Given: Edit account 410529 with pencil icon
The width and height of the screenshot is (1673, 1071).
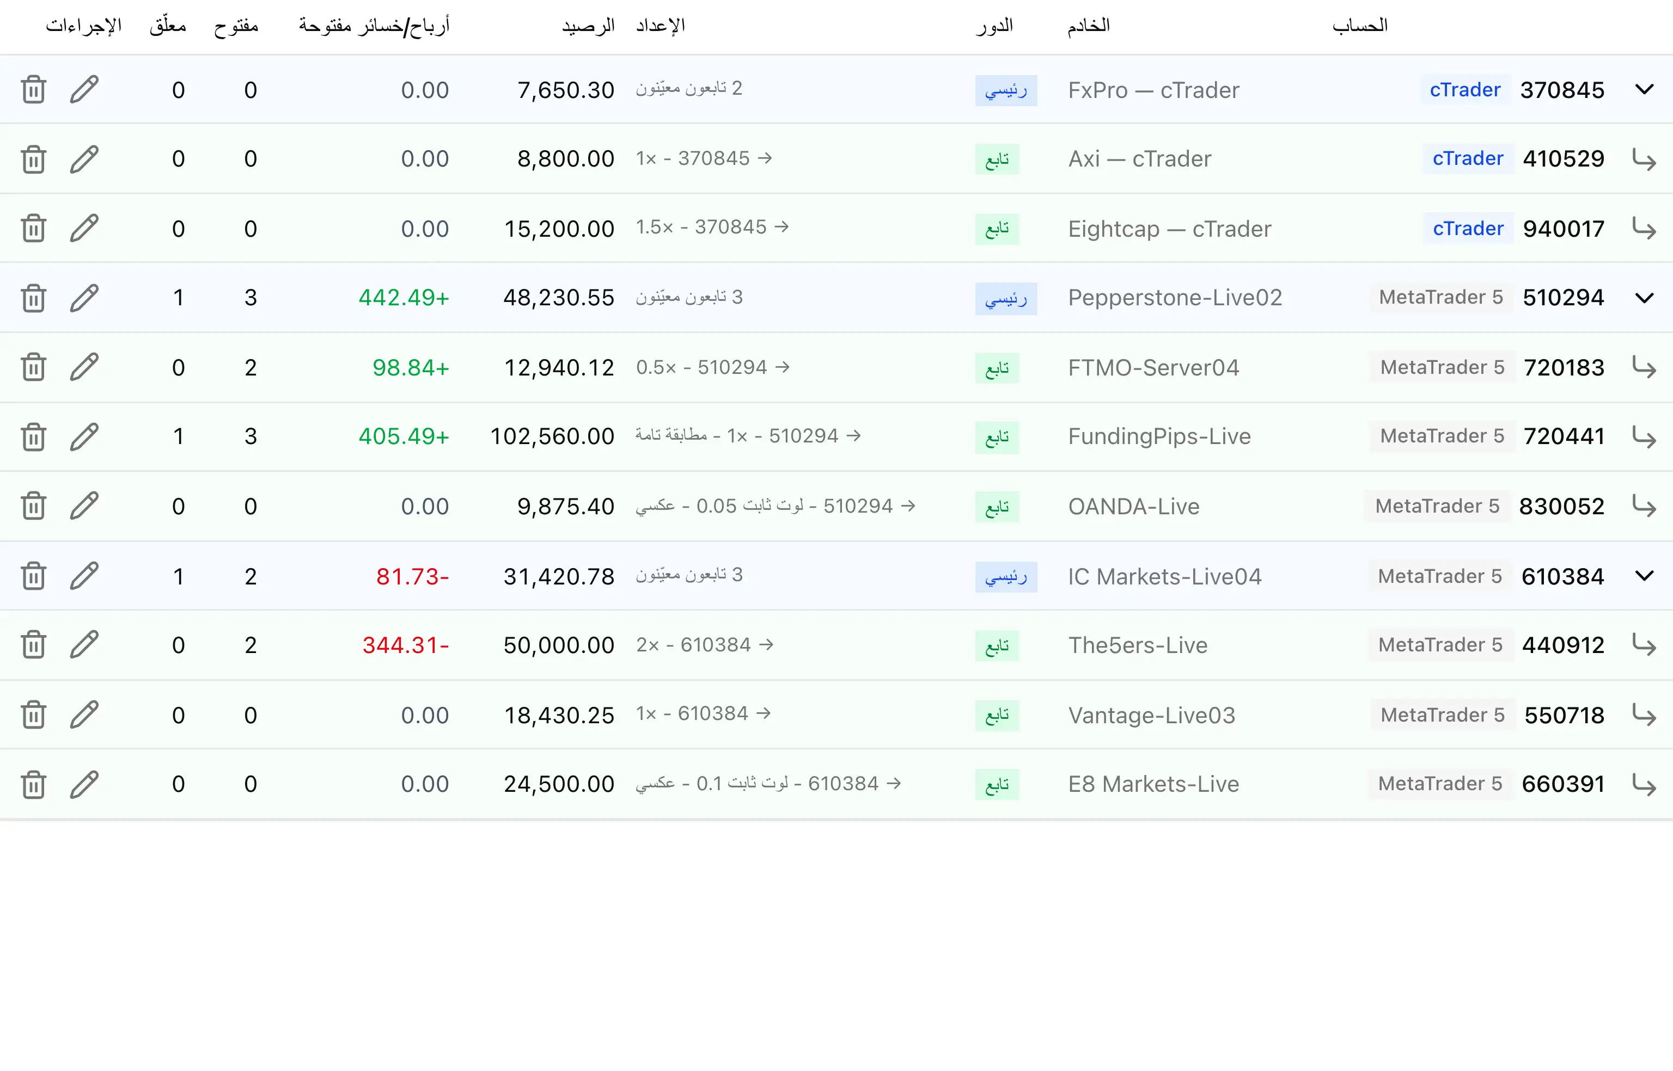Looking at the screenshot, I should click(x=84, y=159).
